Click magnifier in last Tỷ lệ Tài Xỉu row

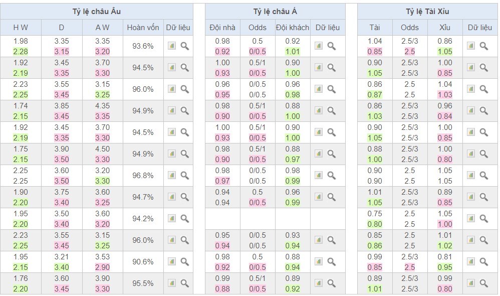click(x=484, y=283)
